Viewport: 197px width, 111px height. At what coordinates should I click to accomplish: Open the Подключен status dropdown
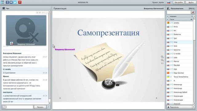pyautogui.click(x=193, y=107)
